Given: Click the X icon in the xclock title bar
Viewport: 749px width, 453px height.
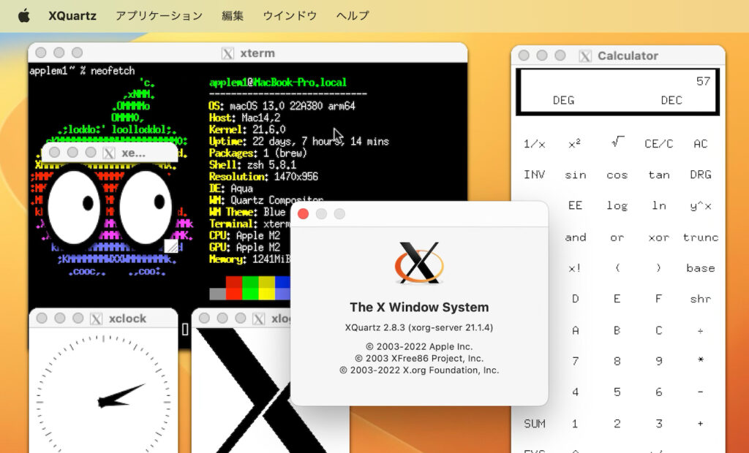Looking at the screenshot, I should [x=97, y=318].
